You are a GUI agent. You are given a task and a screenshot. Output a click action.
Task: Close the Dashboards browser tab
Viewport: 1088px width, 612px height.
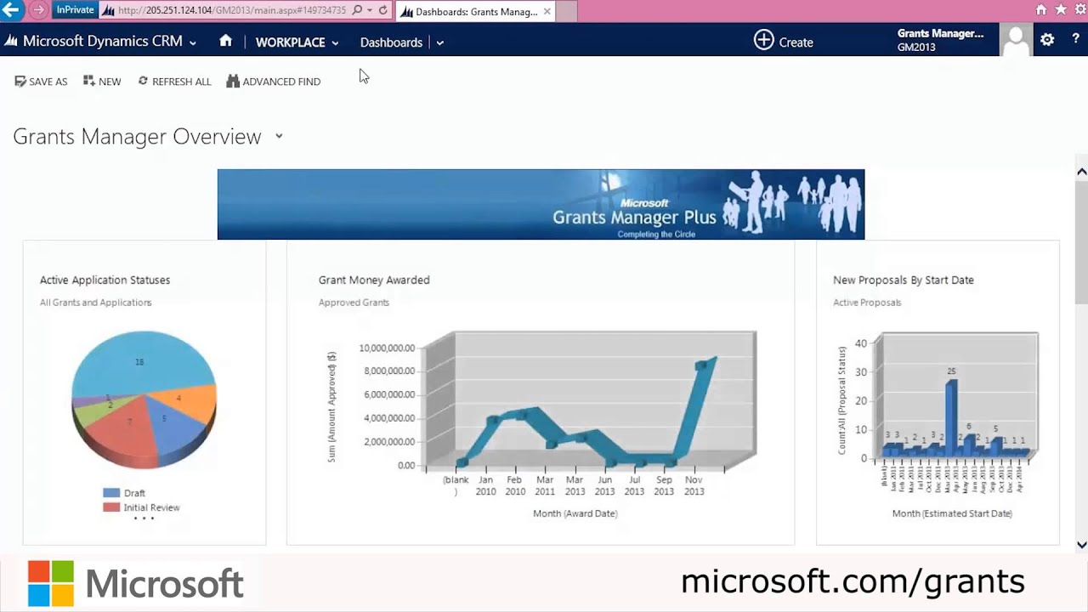pyautogui.click(x=547, y=12)
